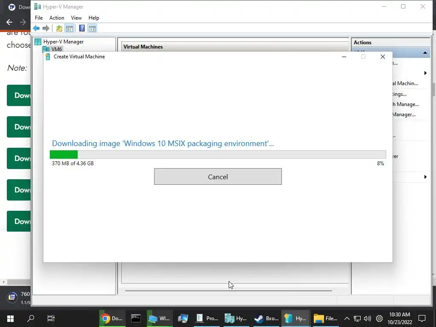Switch to Command Prompt in the taskbar

(x=136, y=318)
